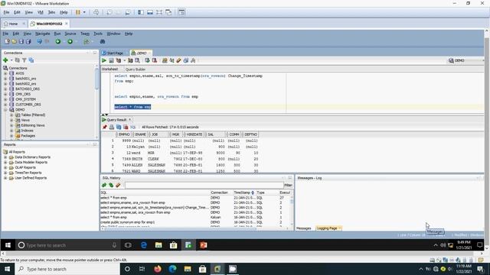Viewport: 490px width, 275px height.
Task: Open Firefox from the host taskbar
Action: pyautogui.click(x=158, y=269)
